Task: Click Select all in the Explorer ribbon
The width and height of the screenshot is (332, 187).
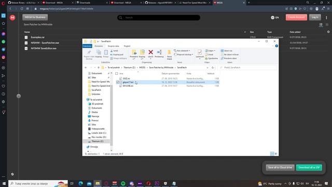Action: 226,51
